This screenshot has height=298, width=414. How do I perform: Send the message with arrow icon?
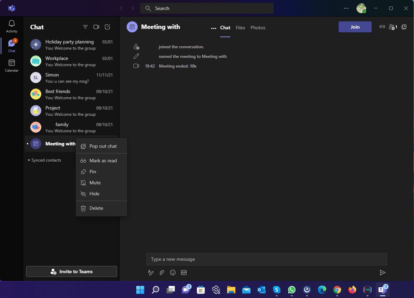[382, 272]
